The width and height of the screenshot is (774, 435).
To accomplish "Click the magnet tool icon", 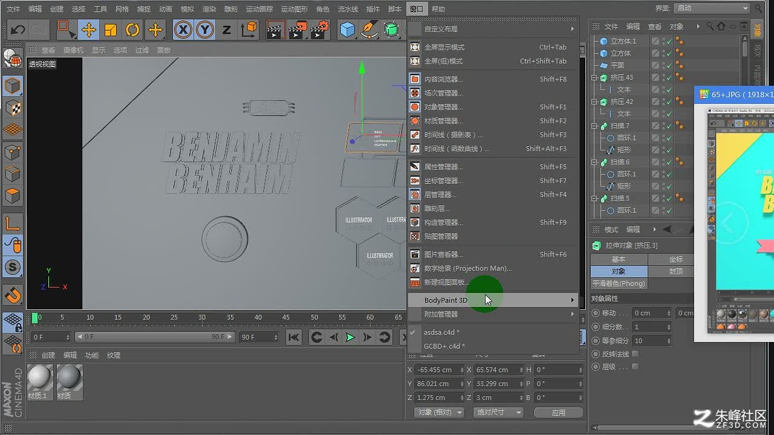I will pyautogui.click(x=13, y=296).
